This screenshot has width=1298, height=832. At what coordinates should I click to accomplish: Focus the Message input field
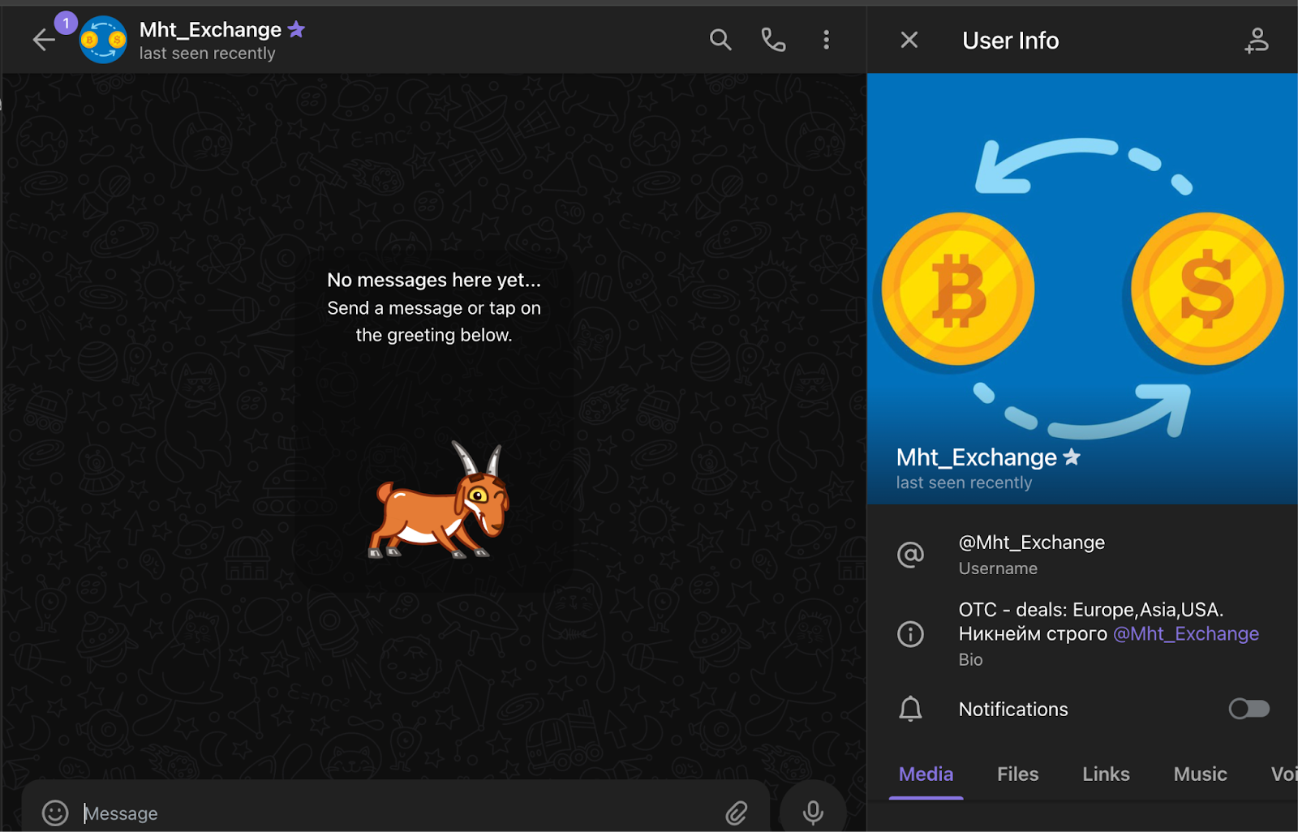coord(398,813)
